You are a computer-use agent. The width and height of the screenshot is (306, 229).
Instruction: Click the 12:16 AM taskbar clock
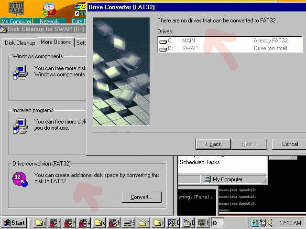290,223
